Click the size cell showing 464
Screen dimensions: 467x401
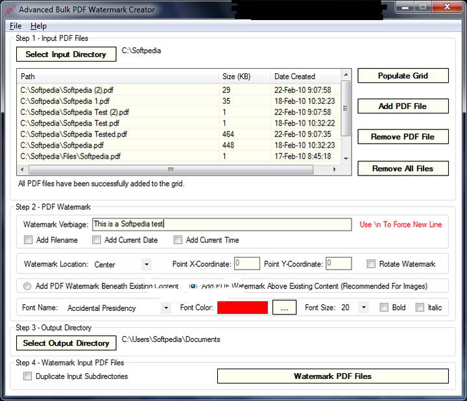click(x=228, y=134)
